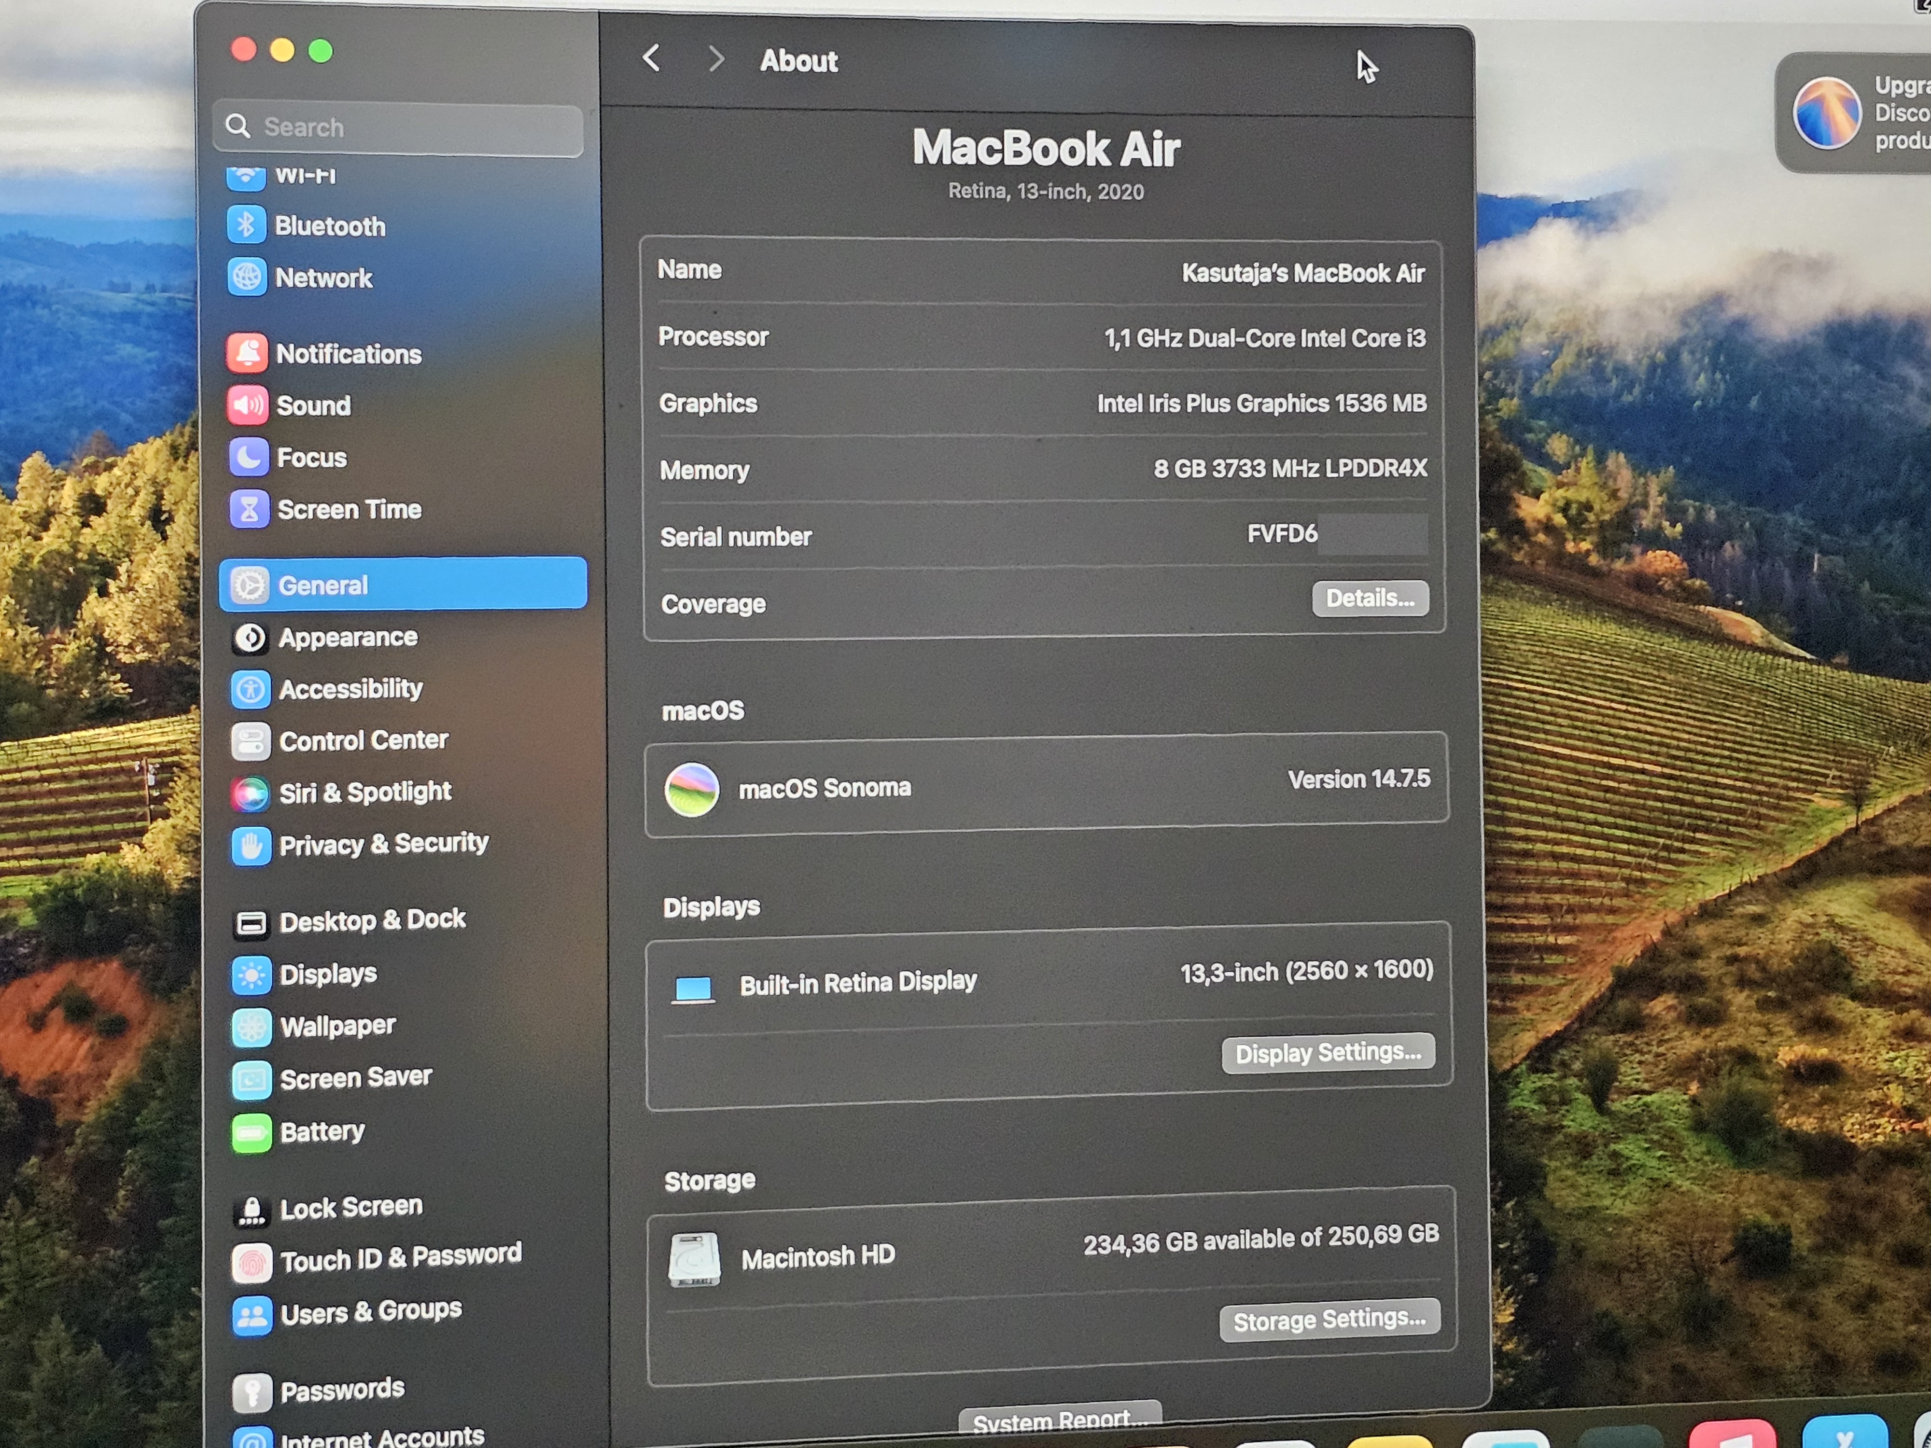Viewport: 1931px width, 1448px height.
Task: Open Screen Saver settings
Action: pyautogui.click(x=333, y=1079)
